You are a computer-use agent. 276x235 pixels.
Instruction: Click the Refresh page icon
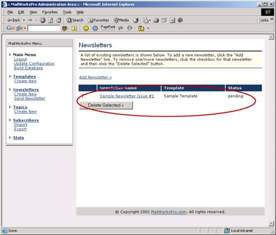pyautogui.click(x=51, y=20)
